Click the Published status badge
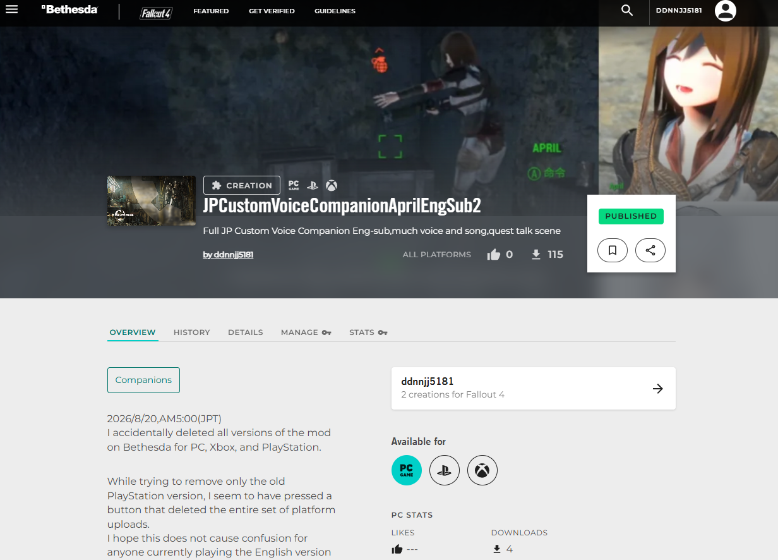This screenshot has height=560, width=778. point(631,216)
